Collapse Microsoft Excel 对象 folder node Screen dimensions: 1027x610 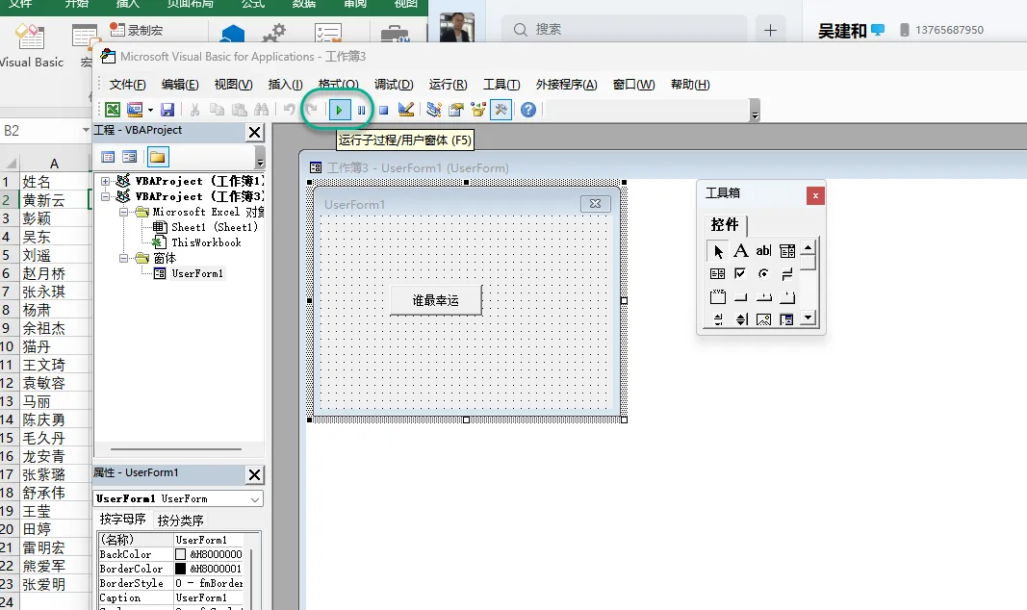pyautogui.click(x=123, y=212)
